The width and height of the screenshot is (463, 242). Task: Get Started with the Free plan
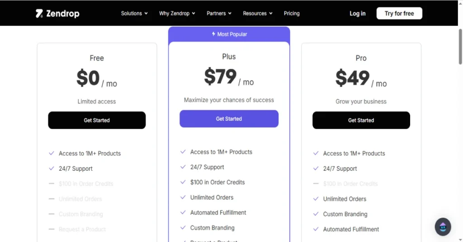click(x=97, y=120)
